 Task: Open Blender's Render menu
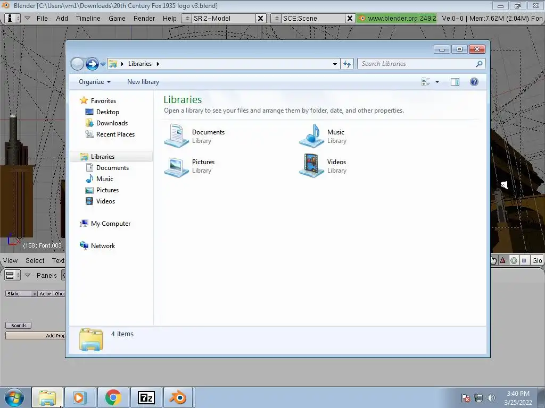coord(144,19)
